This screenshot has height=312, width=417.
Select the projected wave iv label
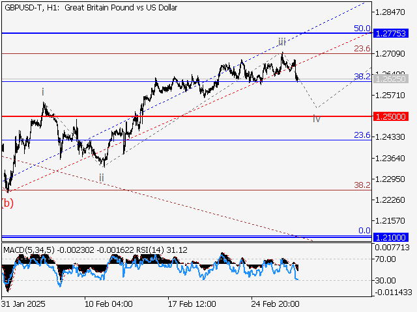(316, 119)
